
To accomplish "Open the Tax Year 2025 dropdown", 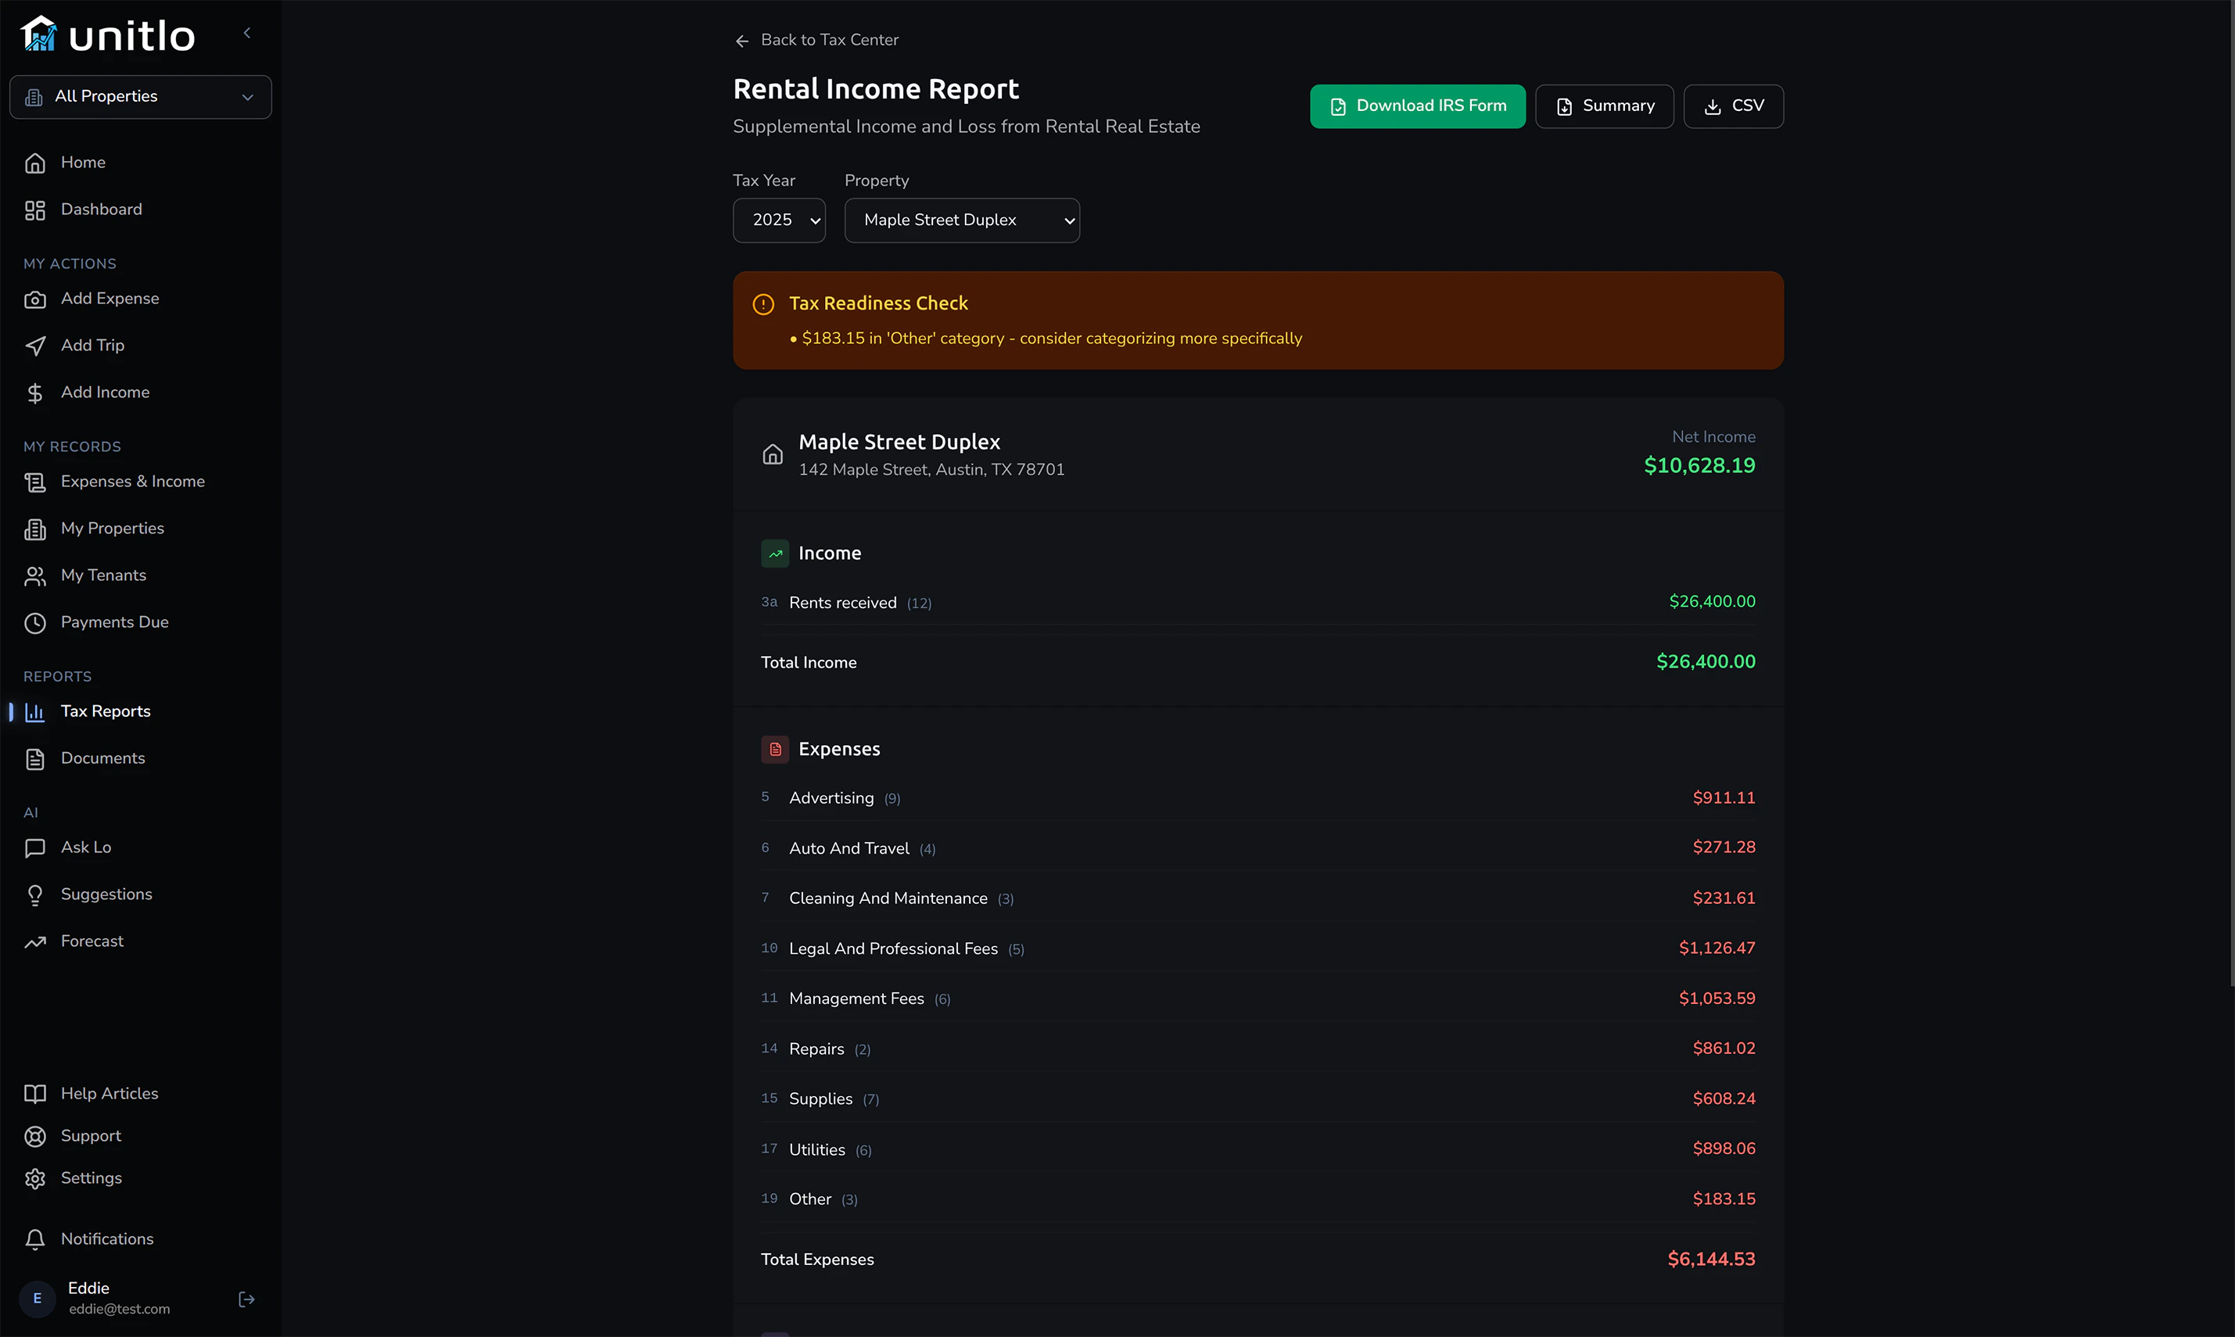I will pos(779,220).
